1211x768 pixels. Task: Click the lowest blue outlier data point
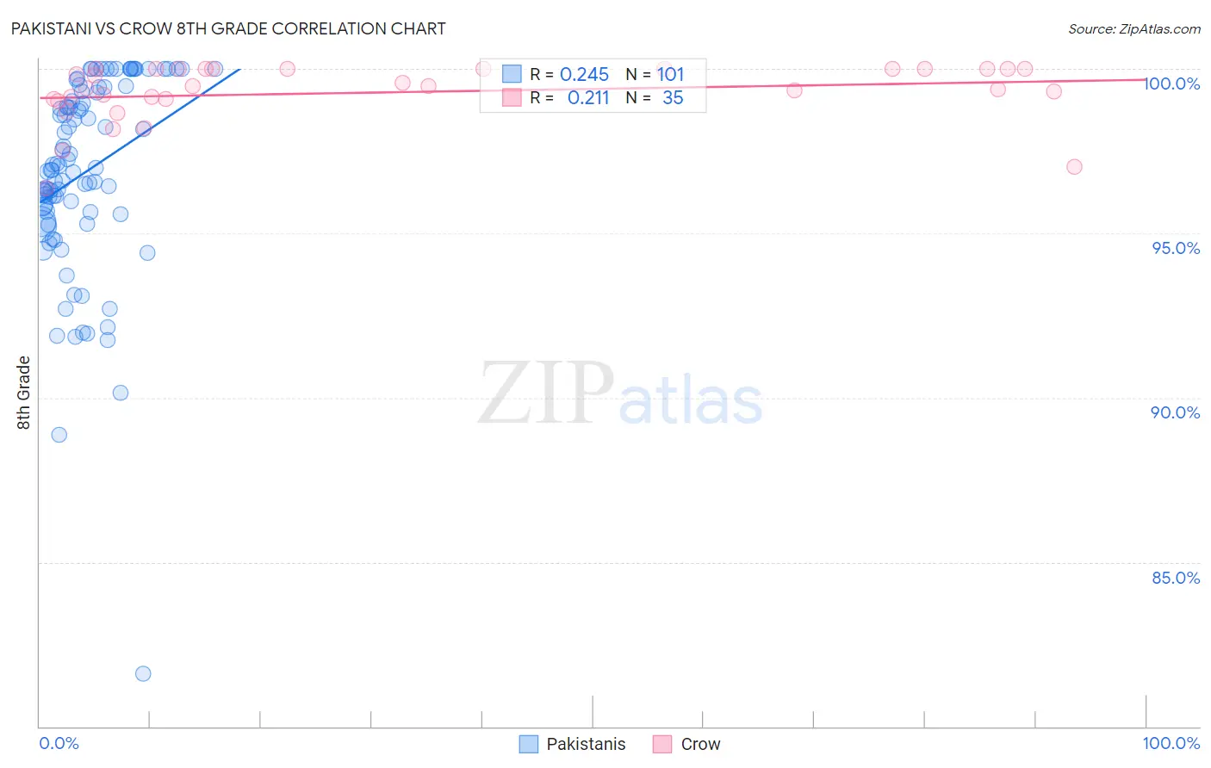pos(143,673)
